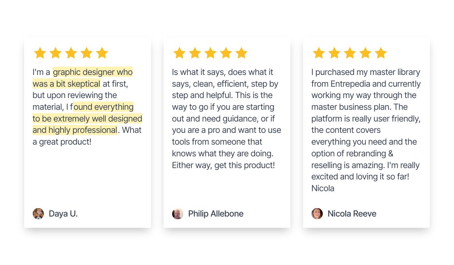Click the 'option of rebranding &' text line
Image resolution: width=454 pixels, height=265 pixels.
(x=352, y=154)
